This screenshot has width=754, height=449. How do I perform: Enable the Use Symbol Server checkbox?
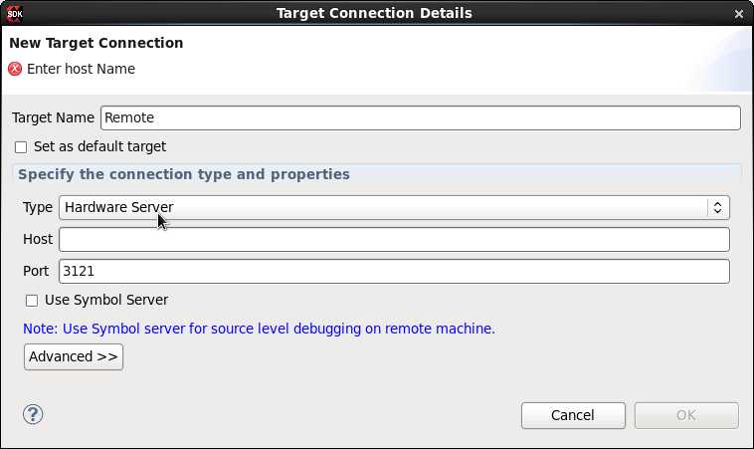pyautogui.click(x=32, y=301)
